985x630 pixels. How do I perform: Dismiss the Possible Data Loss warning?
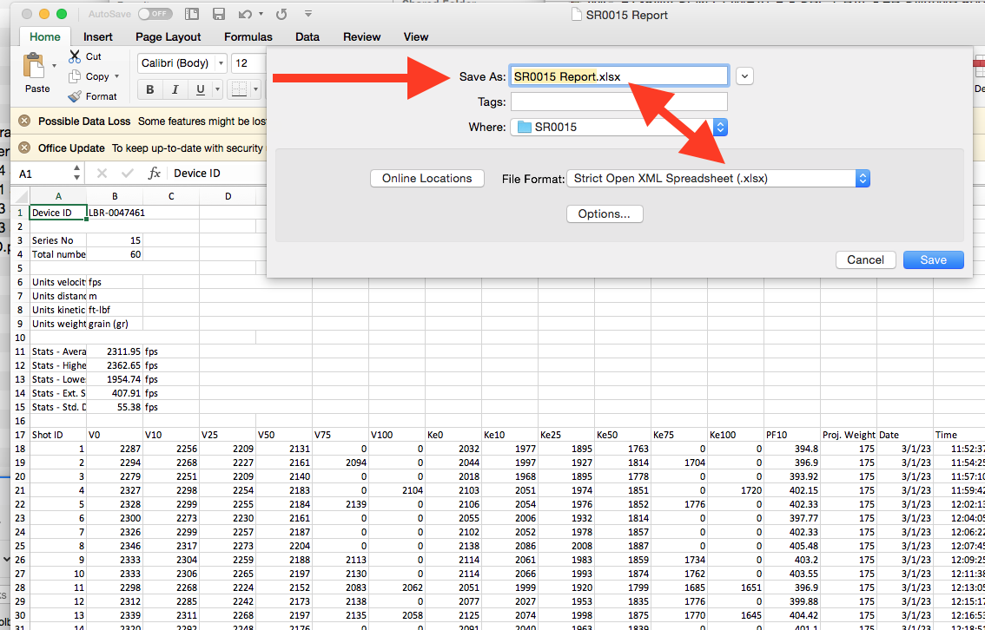[23, 121]
